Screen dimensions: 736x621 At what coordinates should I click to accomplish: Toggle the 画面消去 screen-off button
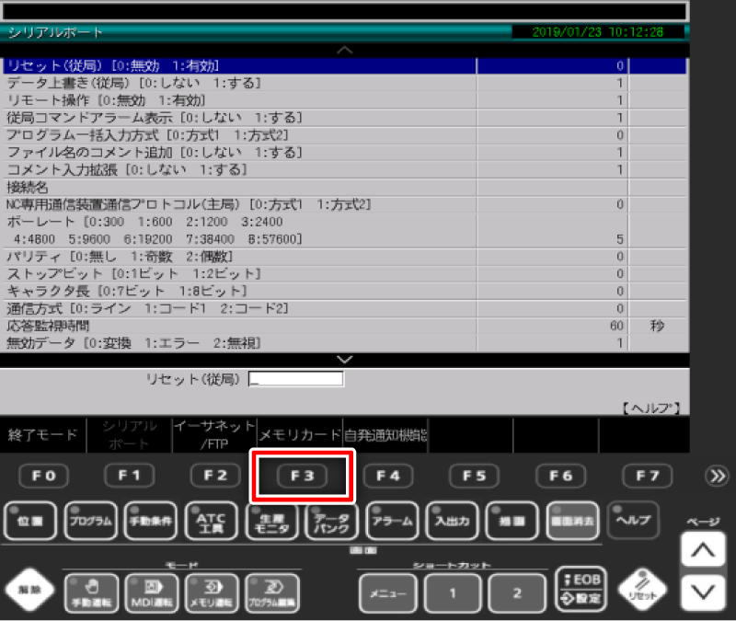pos(573,521)
